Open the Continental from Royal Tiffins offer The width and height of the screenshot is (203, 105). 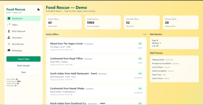(96, 61)
